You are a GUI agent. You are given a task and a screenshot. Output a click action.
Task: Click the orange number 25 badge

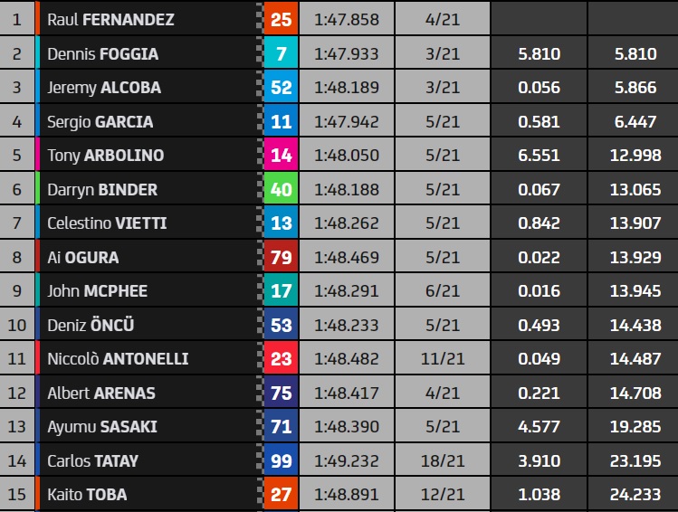[x=281, y=19]
